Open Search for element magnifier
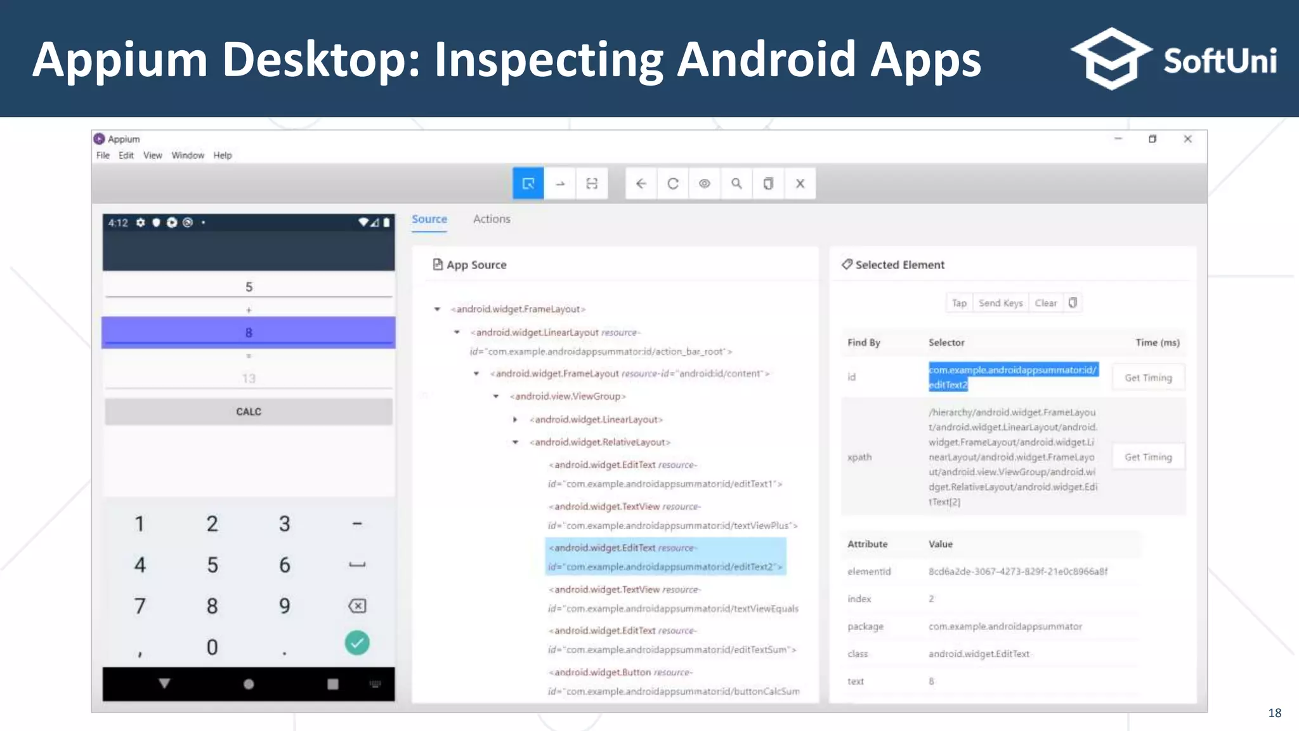Screen dimensions: 1299x731 pyautogui.click(x=736, y=183)
